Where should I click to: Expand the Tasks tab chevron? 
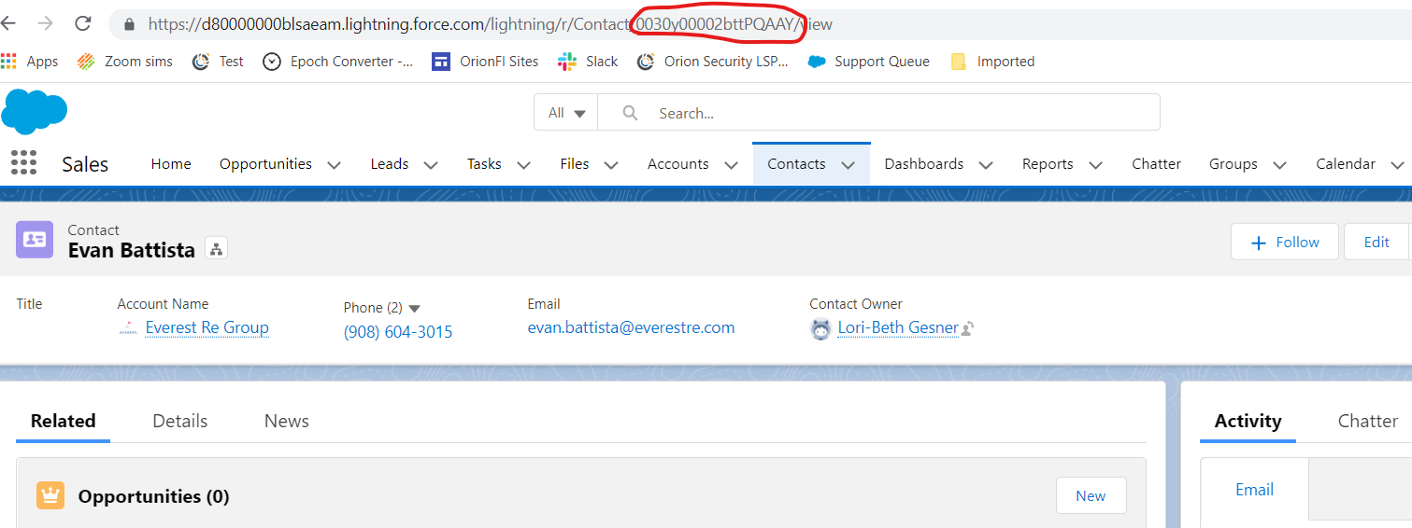[x=523, y=165]
